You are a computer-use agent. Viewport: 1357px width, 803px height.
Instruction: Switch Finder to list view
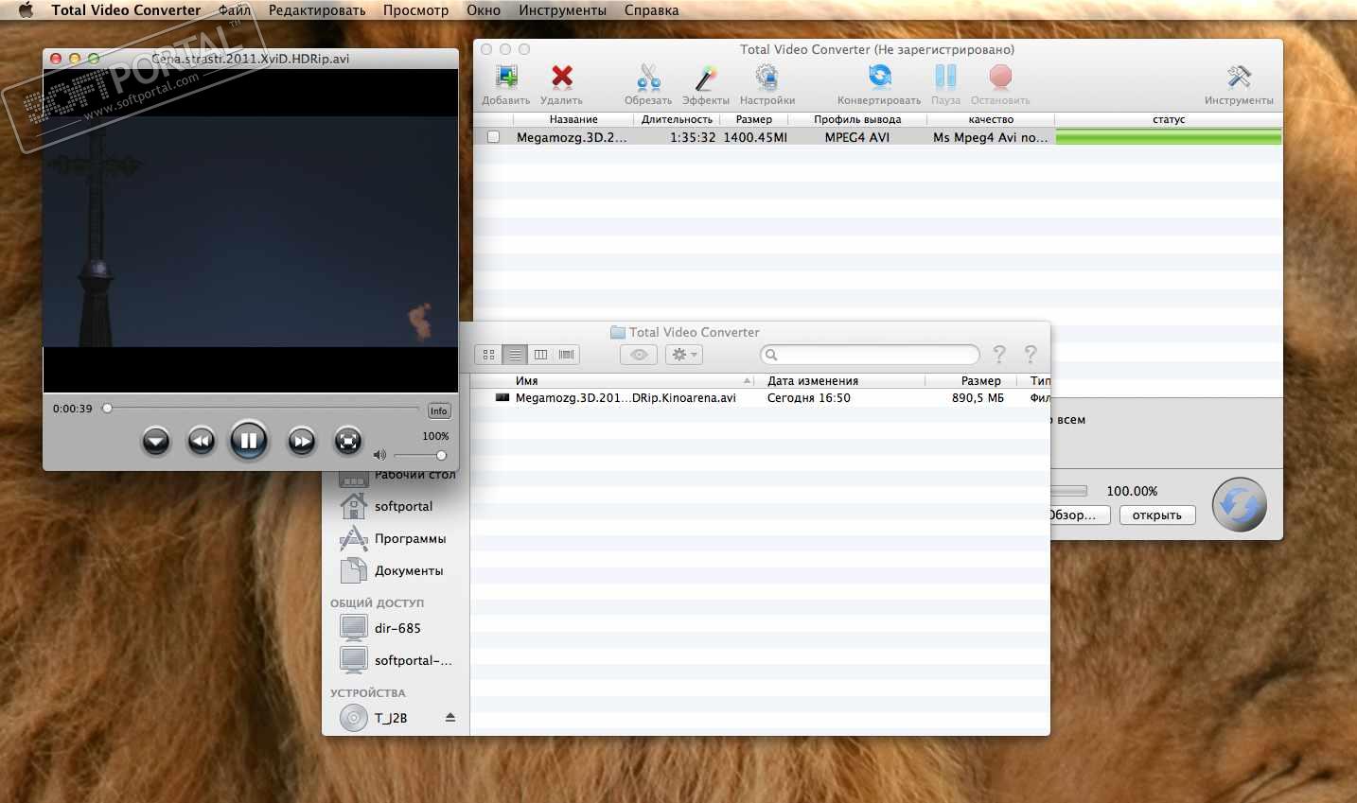[x=515, y=355]
